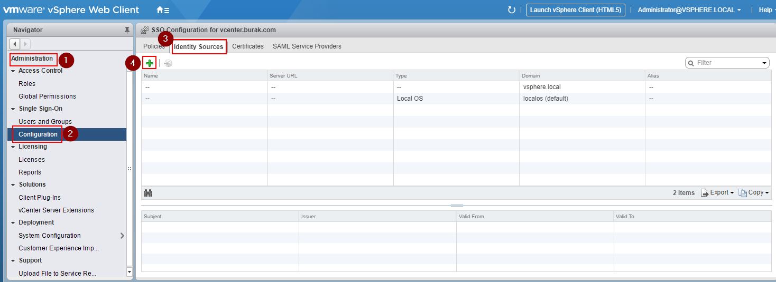Screen dimensions: 776x282
Task: Open the home menu icon
Action: pos(163,10)
